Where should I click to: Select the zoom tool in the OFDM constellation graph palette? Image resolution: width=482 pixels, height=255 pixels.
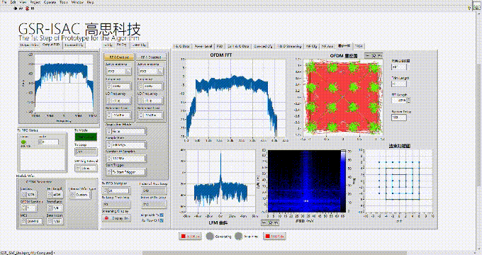[x=374, y=56]
